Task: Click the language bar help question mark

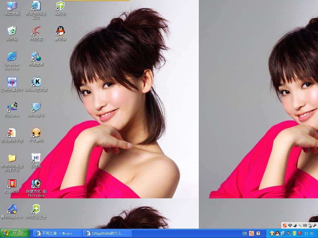Action: tap(258, 233)
